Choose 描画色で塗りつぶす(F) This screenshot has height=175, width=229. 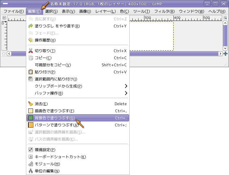[x=78, y=111]
